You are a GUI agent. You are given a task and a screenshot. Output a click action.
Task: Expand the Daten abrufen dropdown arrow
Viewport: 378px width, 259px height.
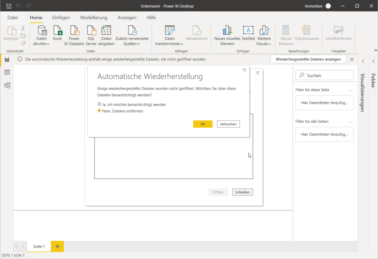click(48, 44)
